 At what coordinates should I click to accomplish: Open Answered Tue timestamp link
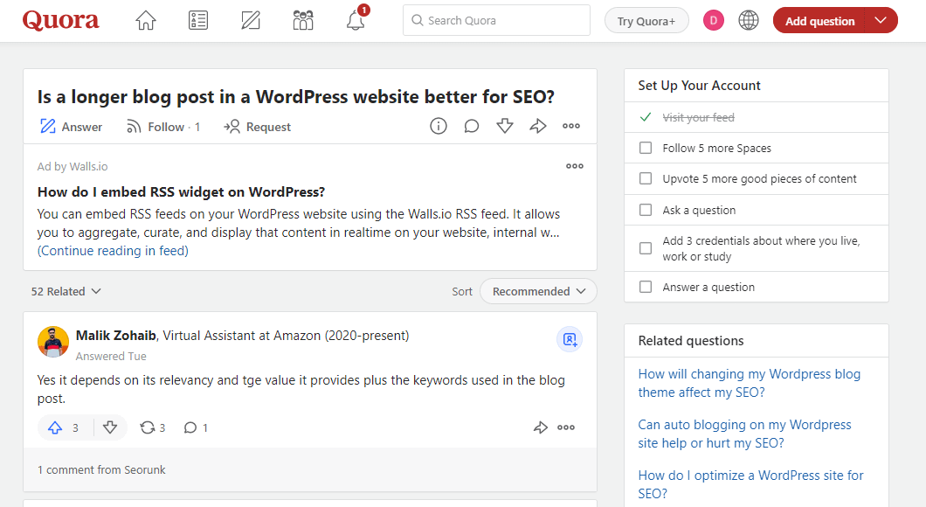pyautogui.click(x=111, y=357)
